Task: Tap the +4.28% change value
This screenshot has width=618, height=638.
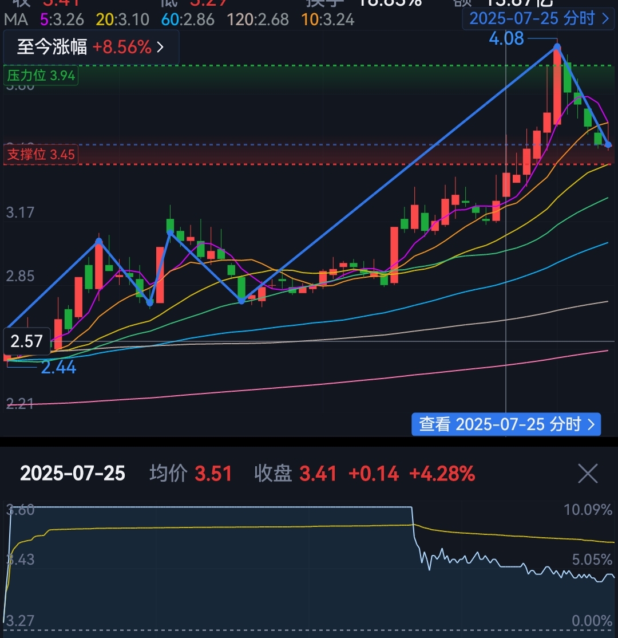Action: 442,474
